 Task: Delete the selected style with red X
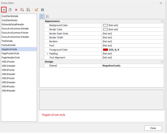tap(16, 10)
